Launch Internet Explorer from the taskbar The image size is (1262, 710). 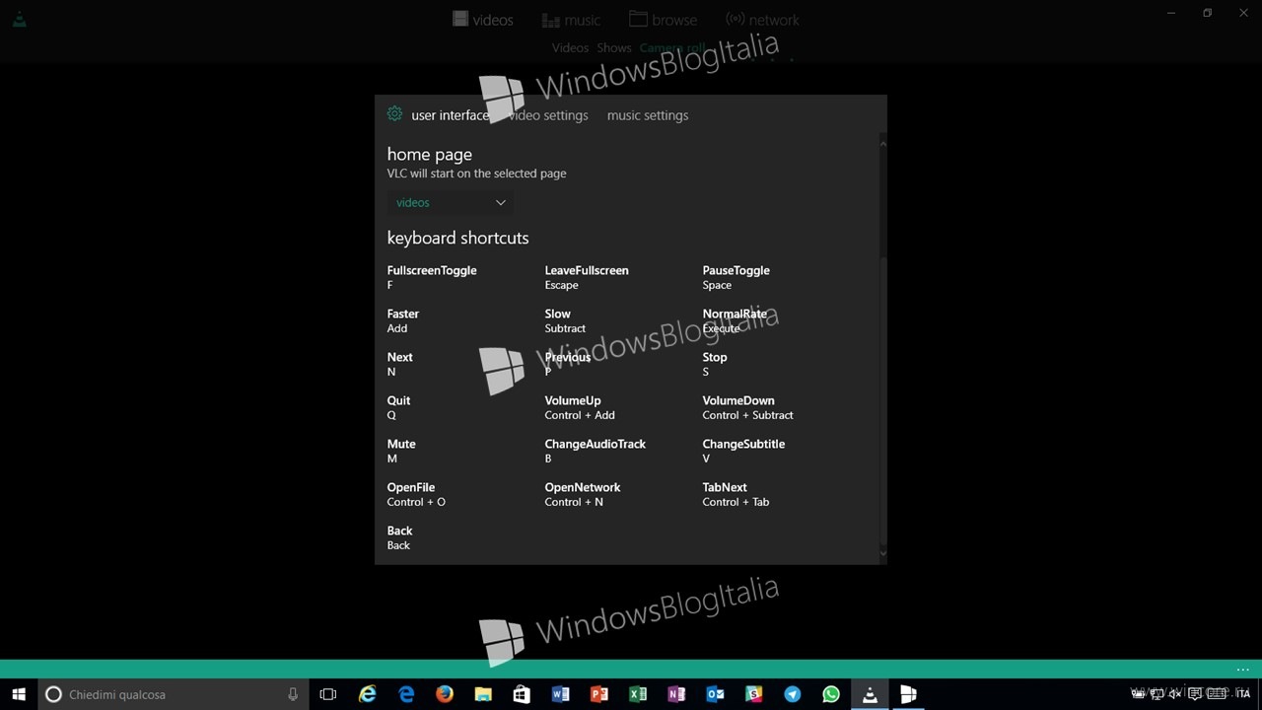(x=368, y=694)
